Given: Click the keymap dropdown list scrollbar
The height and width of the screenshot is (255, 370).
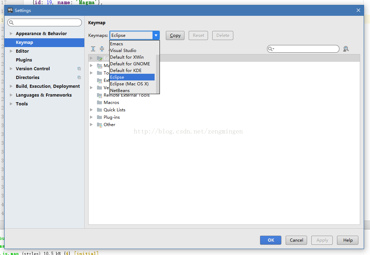Looking at the screenshot, I should tap(157, 74).
